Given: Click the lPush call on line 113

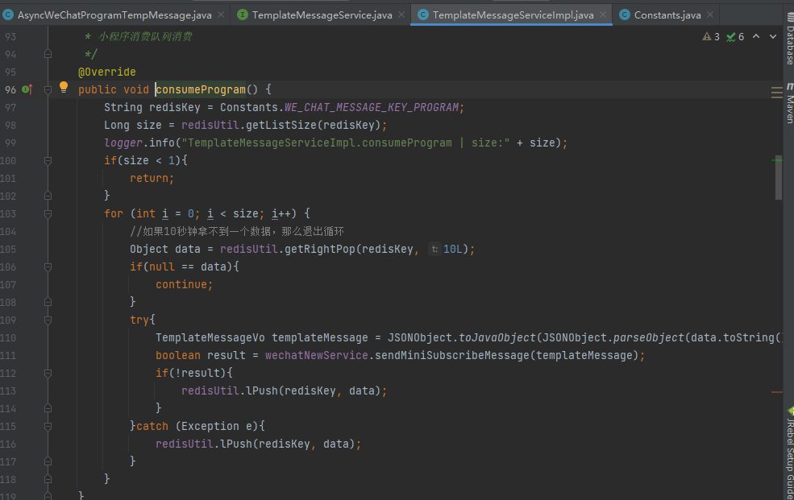Looking at the screenshot, I should tap(262, 390).
